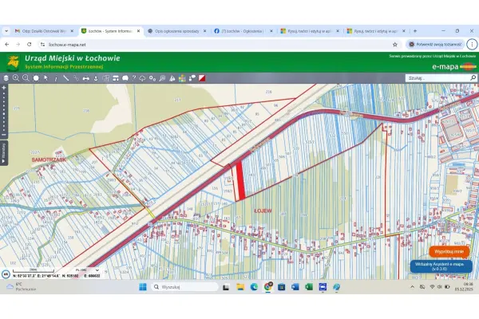Switch to the Opis ogłoszenia sprzedaży tab
Screen dimensions: 479x319
pyautogui.click(x=177, y=31)
